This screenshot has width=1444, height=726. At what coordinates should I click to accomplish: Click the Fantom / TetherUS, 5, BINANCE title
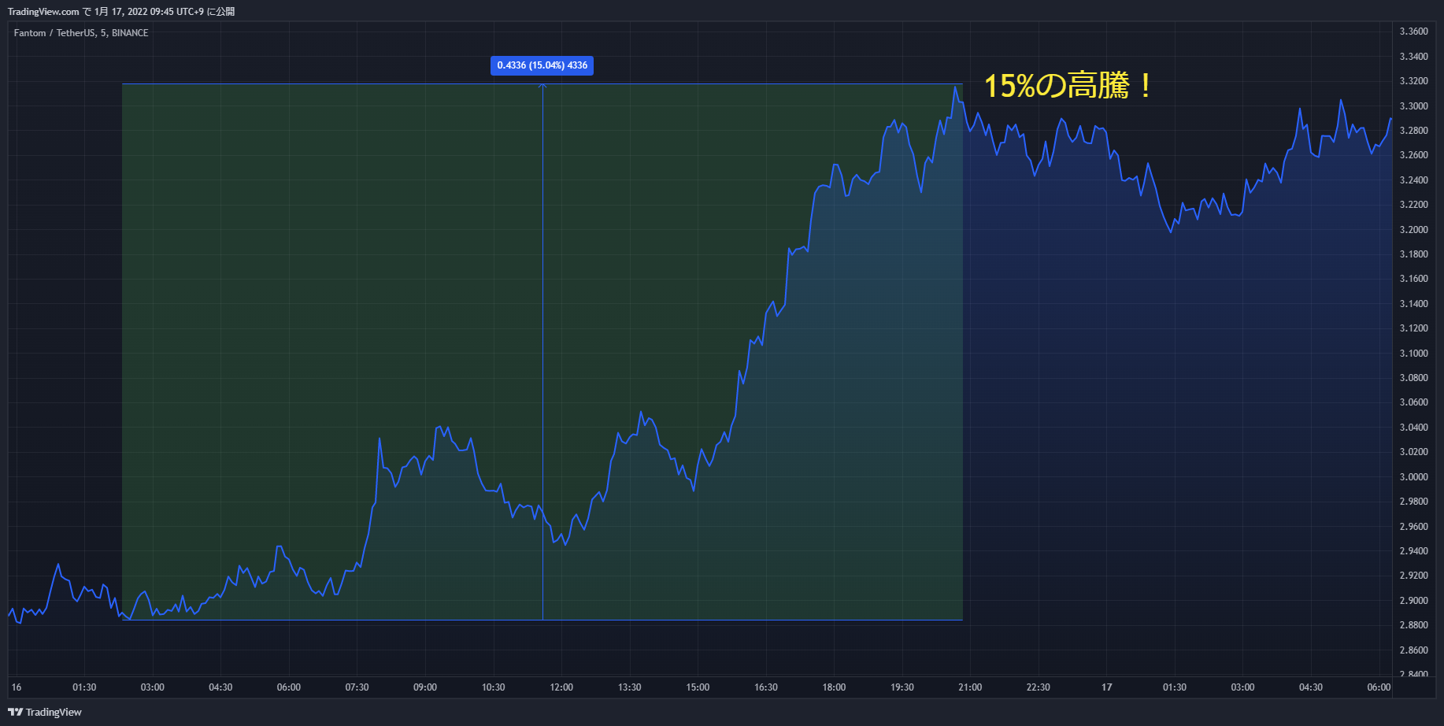pos(81,33)
